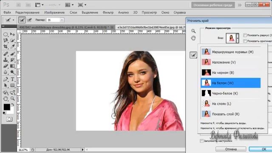
Task: Select the 3D Camera Rotate tool
Action: (x=12, y=93)
